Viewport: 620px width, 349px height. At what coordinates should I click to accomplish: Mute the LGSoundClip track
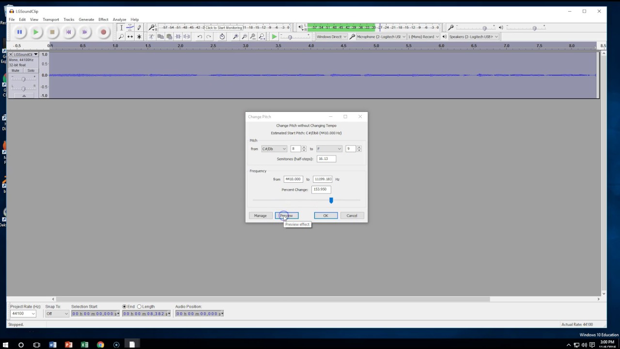[15, 70]
